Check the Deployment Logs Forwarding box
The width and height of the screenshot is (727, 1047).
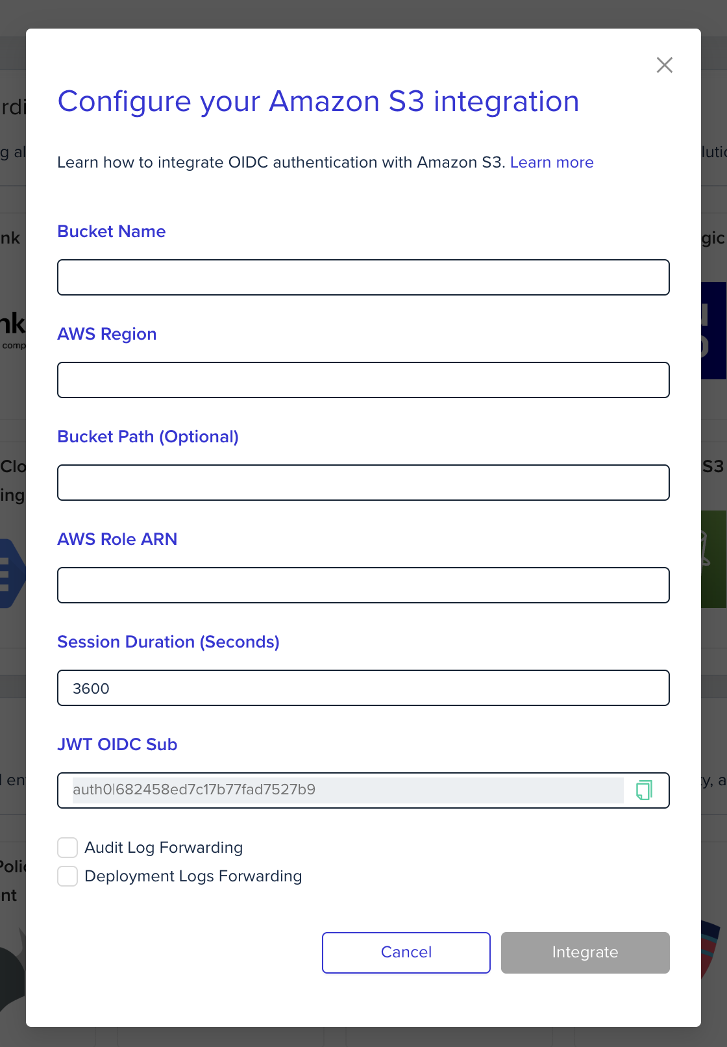pyautogui.click(x=68, y=876)
